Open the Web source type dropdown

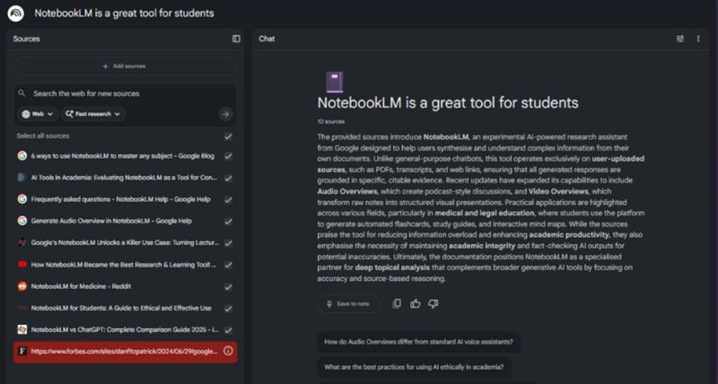[x=38, y=115]
